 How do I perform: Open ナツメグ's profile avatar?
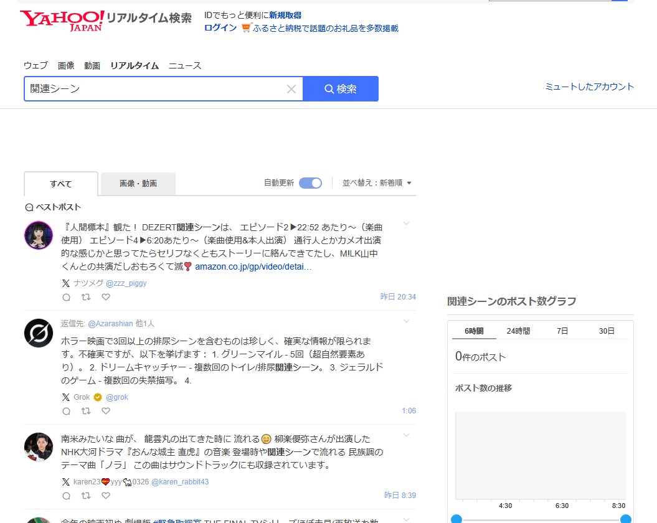(x=38, y=235)
